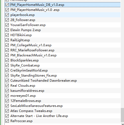Highlight SexLabMiscellaneousFeatures.esp name
Image resolution: width=124 pixels, height=125 pixels.
pos(37,106)
